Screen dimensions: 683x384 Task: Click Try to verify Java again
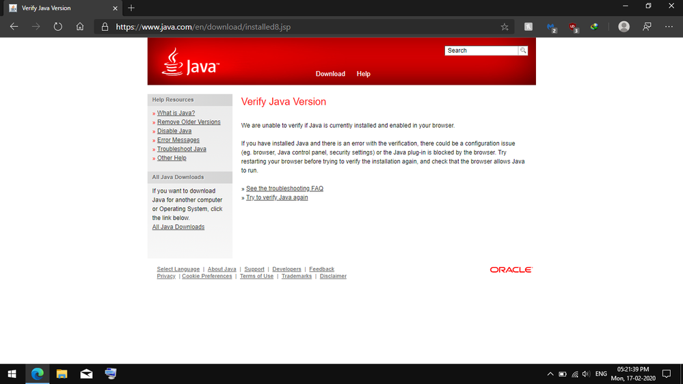[x=277, y=197]
